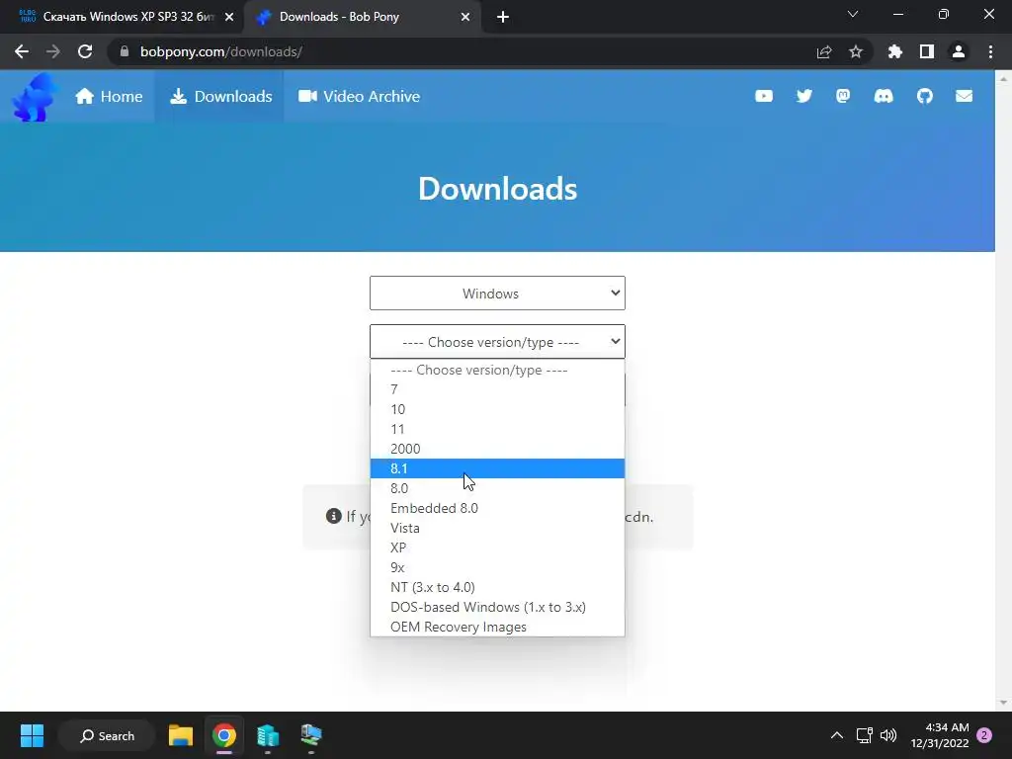The image size is (1012, 759).
Task: Go back with the browser back arrow
Action: [22, 51]
